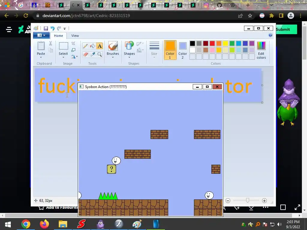Click the green Submit button on DeviantArt

point(286,29)
